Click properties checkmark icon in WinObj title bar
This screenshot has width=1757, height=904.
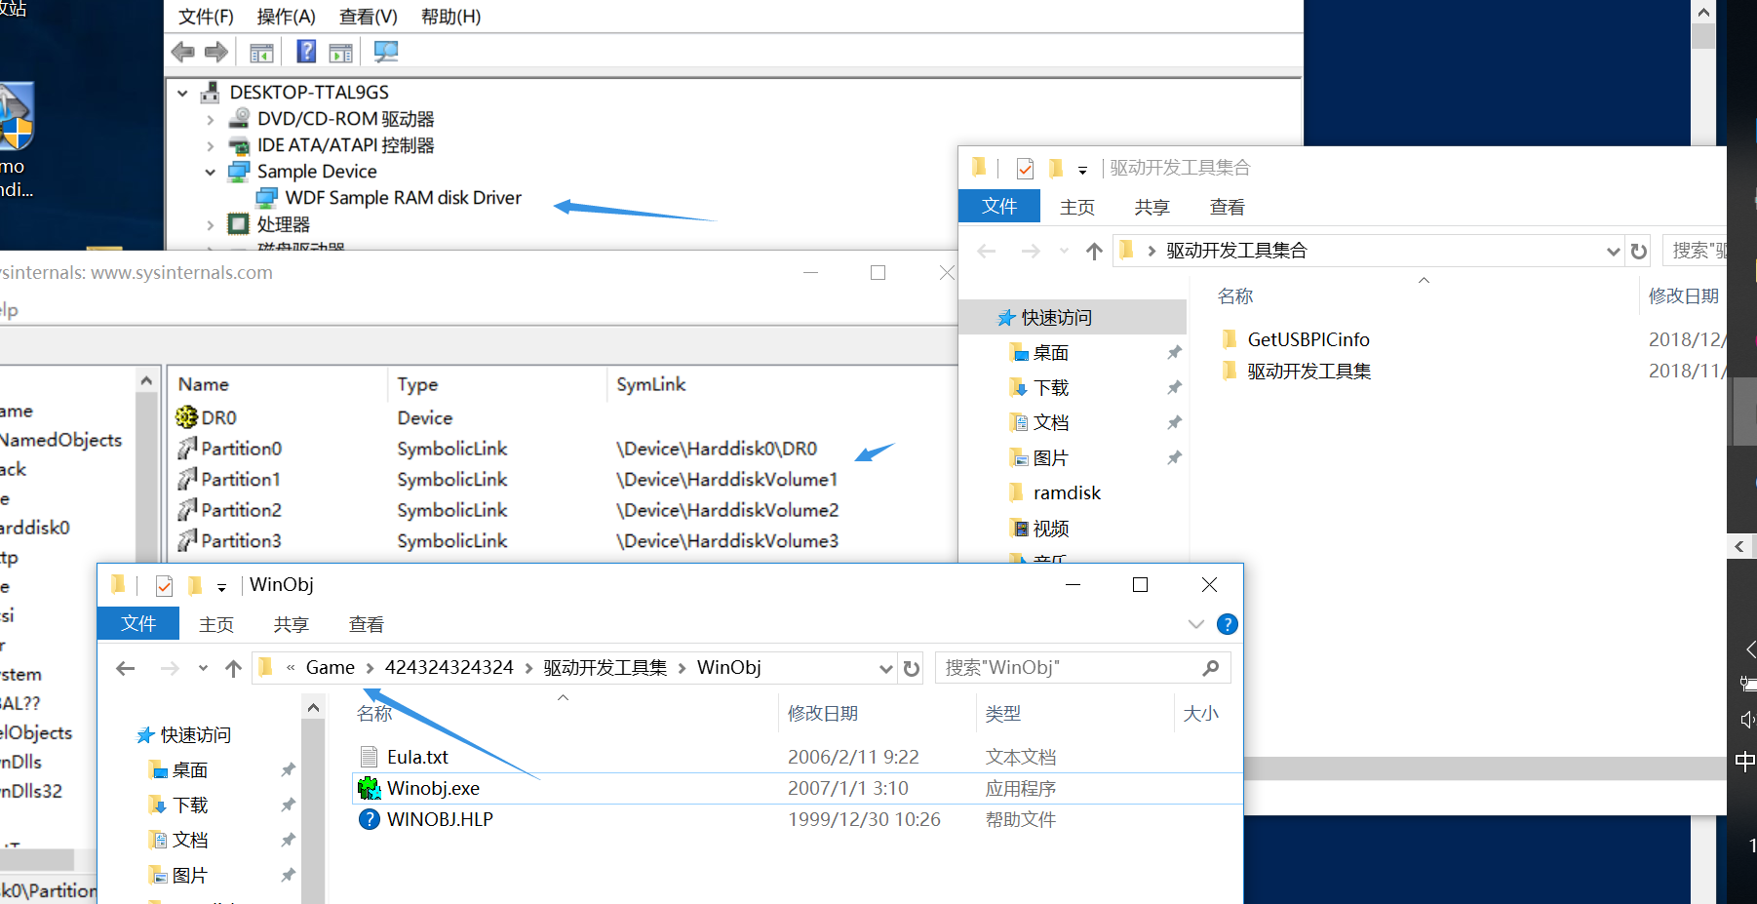(165, 585)
